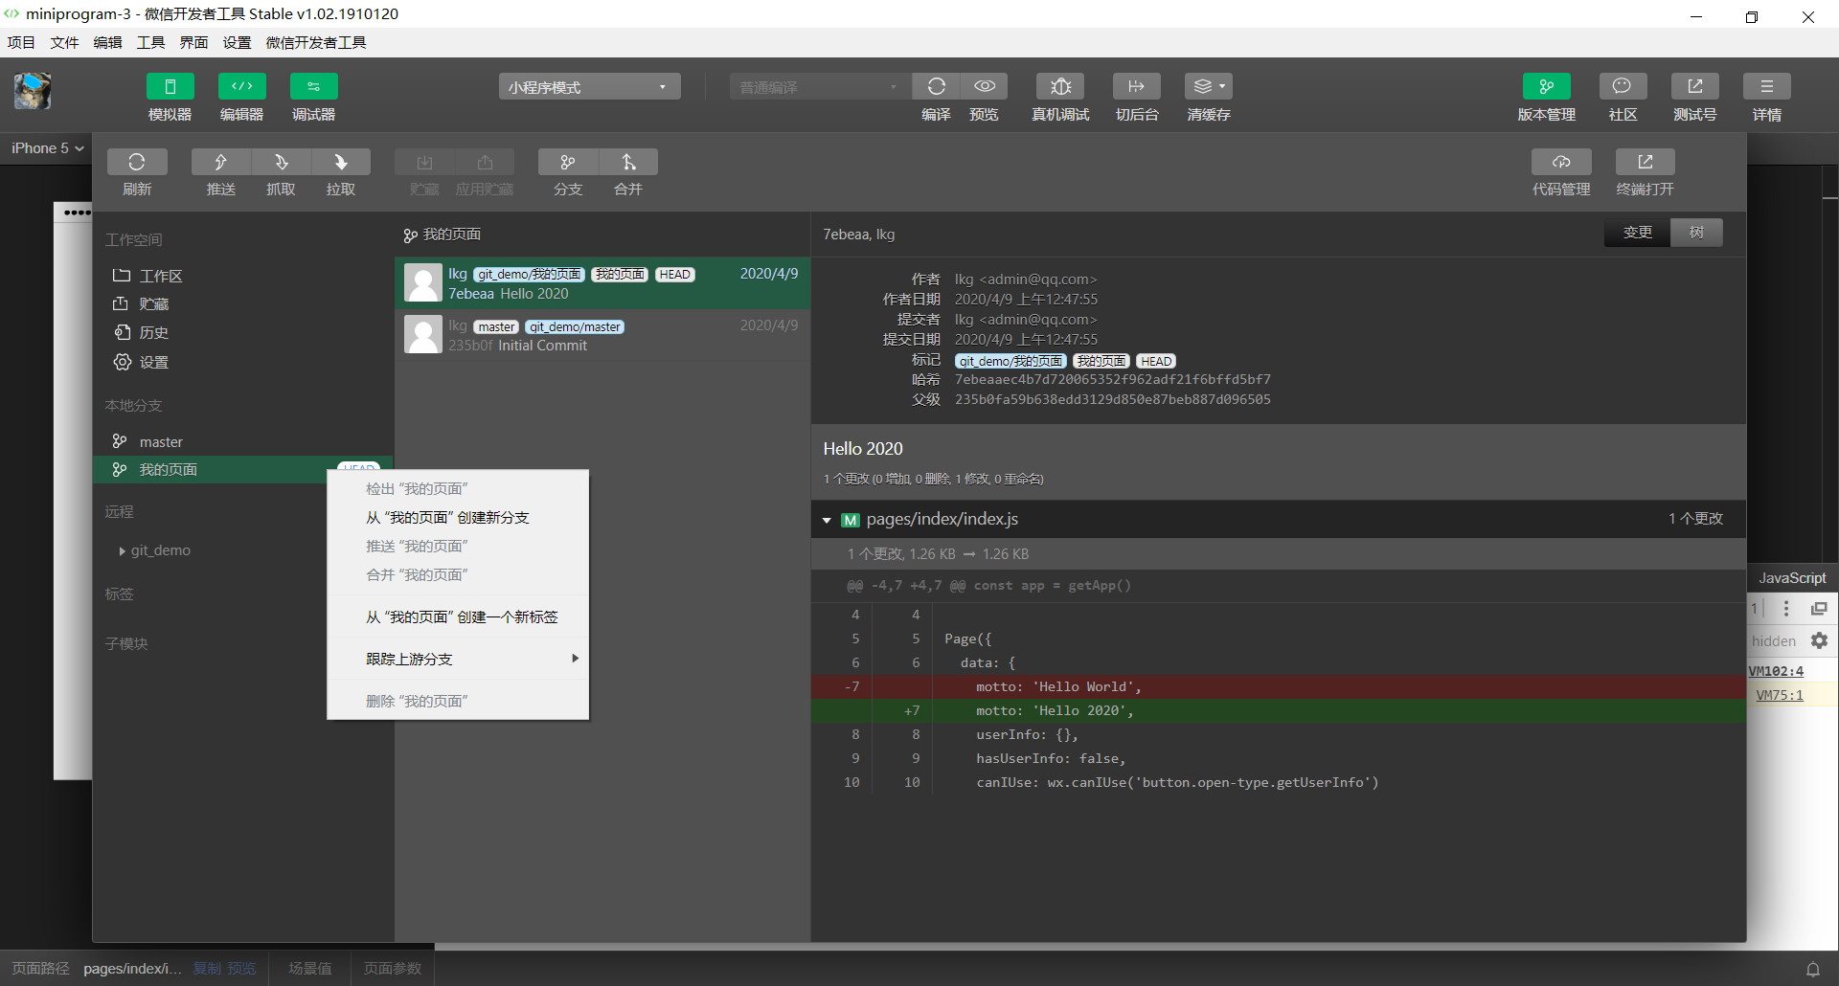Viewport: 1839px width, 986px height.
Task: Click the 拉取 pull button
Action: (x=341, y=162)
